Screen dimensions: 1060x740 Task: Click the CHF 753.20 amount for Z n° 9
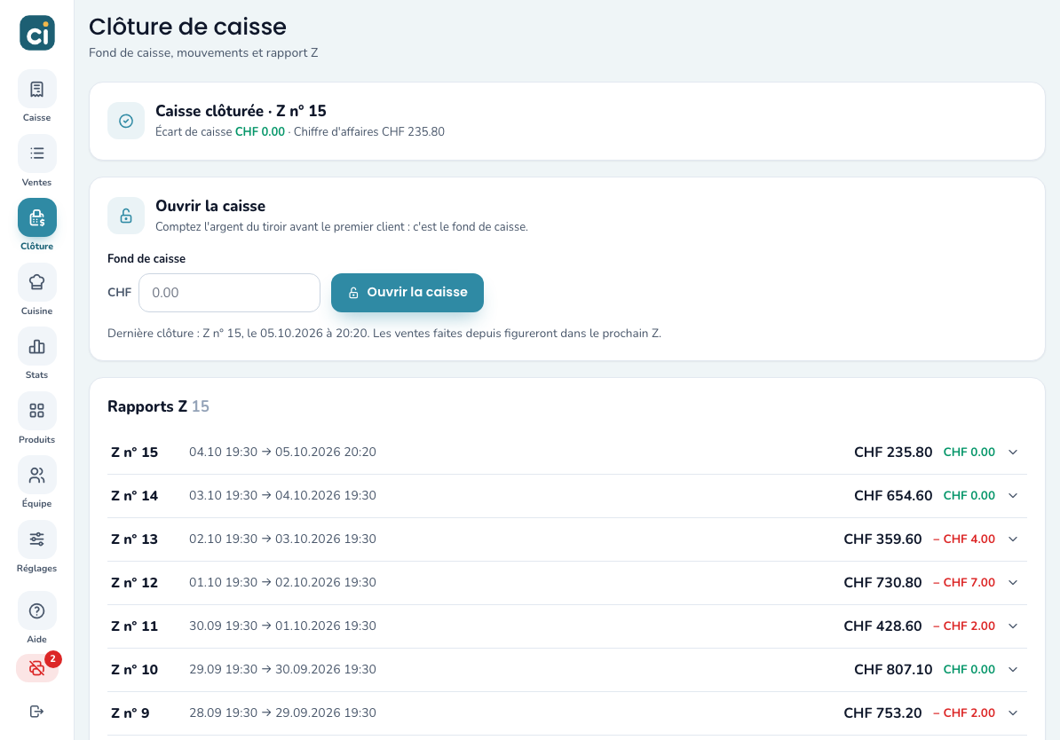(882, 712)
